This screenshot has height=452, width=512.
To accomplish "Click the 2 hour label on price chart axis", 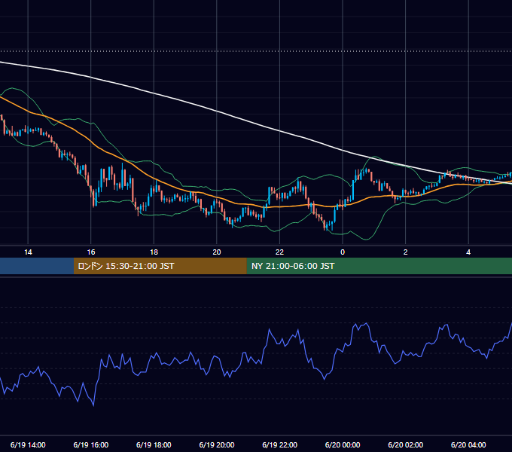I will click(406, 252).
